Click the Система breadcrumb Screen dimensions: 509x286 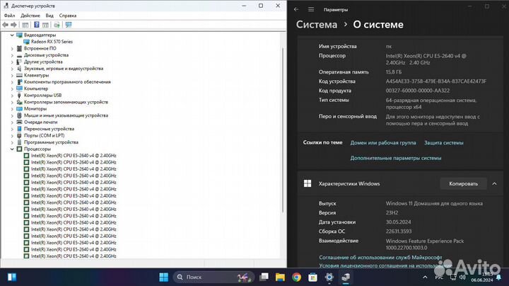(x=317, y=24)
